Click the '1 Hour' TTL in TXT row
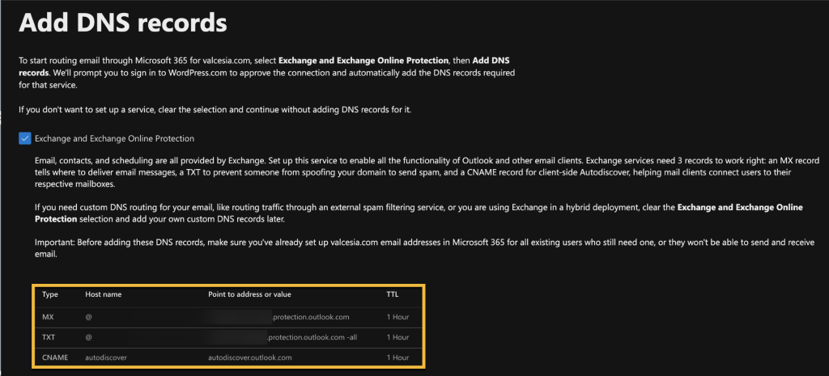This screenshot has height=376, width=829. 397,336
